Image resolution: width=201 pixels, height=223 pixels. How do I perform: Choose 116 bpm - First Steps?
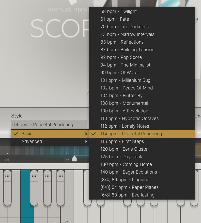pos(122,141)
